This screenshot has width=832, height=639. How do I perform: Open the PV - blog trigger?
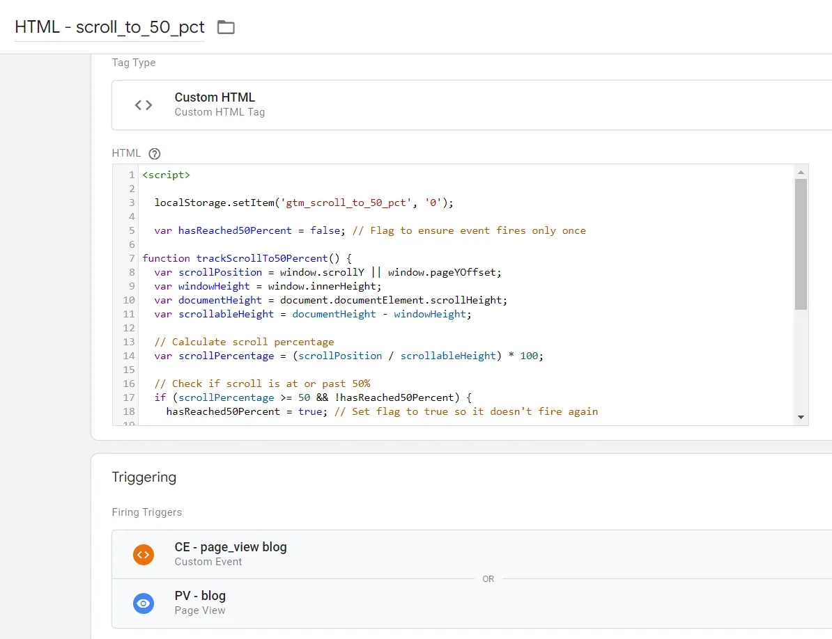pyautogui.click(x=472, y=603)
